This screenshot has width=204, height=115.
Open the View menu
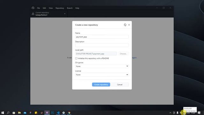pyautogui.click(x=51, y=8)
